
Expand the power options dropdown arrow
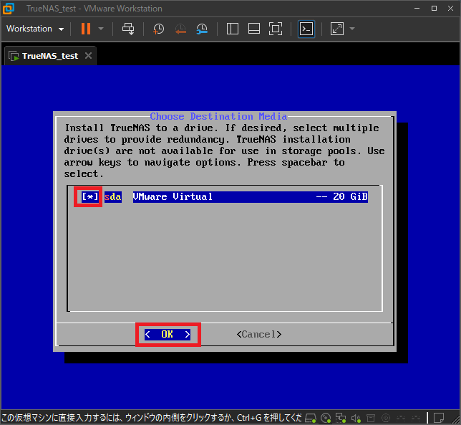[101, 29]
